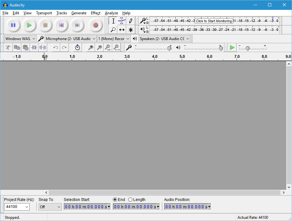Open the View menu
The height and width of the screenshot is (221, 292).
(27, 13)
